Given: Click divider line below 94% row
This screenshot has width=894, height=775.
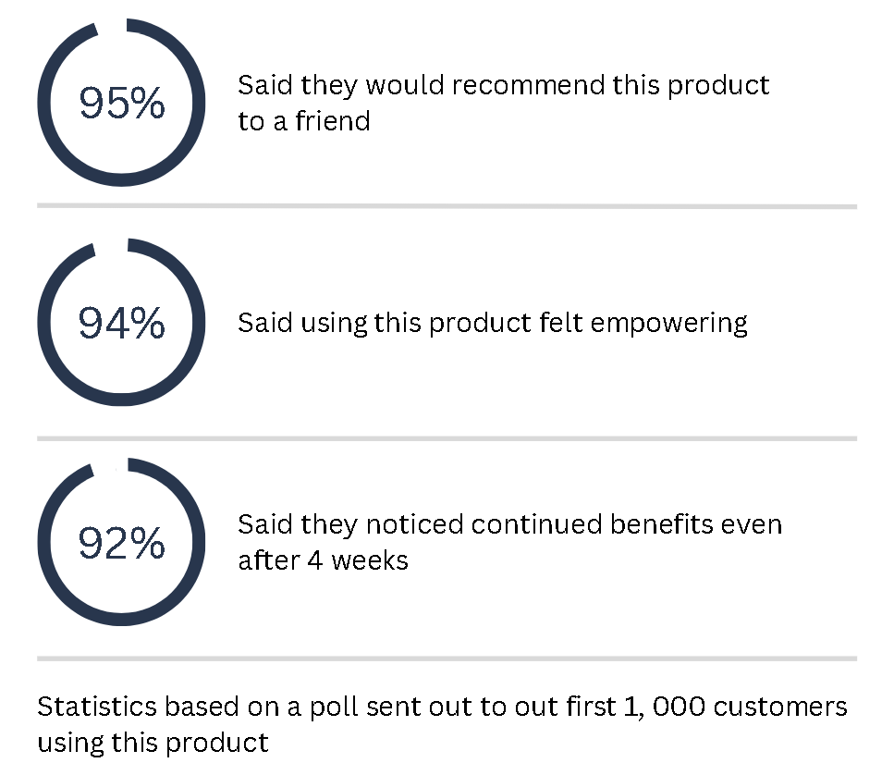Looking at the screenshot, I should click(x=447, y=438).
